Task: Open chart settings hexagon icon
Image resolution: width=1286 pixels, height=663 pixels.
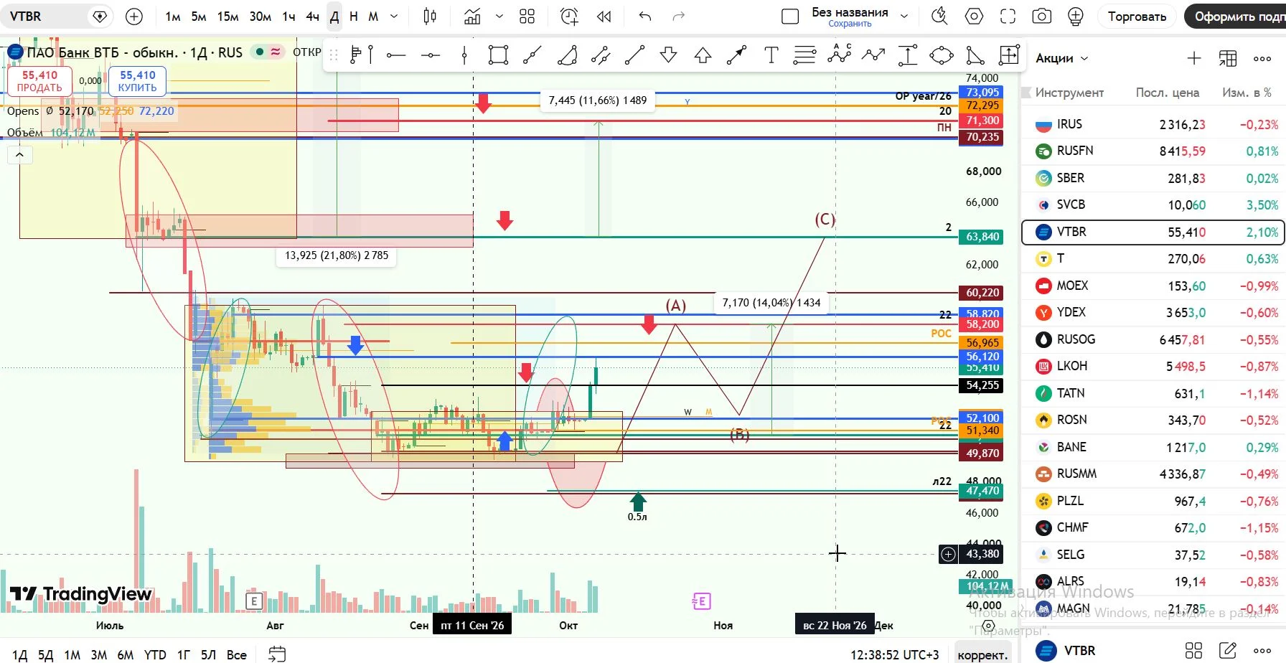Action: click(974, 16)
